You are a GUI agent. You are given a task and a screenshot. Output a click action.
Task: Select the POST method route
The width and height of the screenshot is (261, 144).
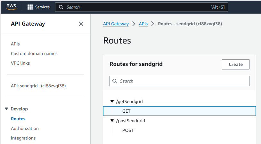(179, 130)
